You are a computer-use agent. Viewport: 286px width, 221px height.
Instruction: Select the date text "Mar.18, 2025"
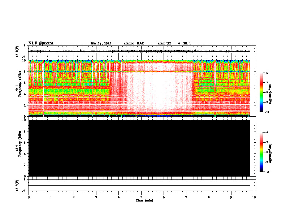pyautogui.click(x=101, y=43)
